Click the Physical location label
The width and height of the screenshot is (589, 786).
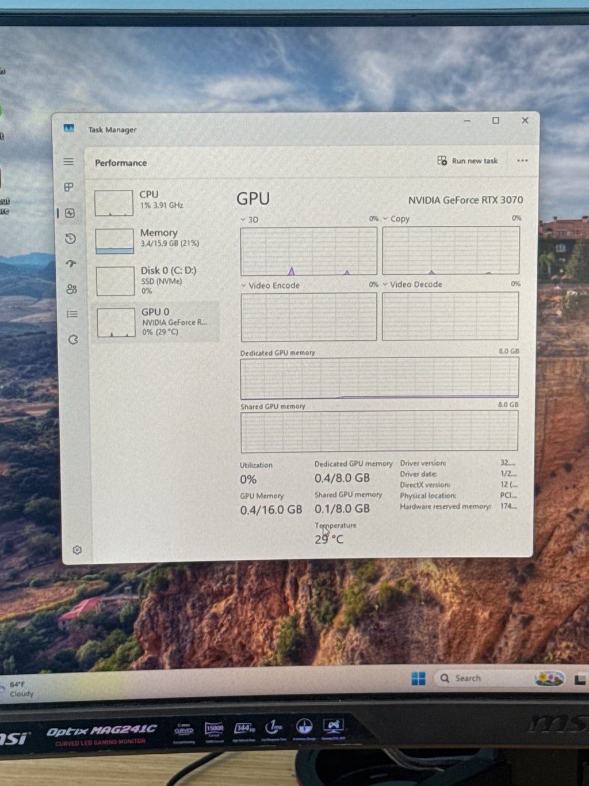pyautogui.click(x=428, y=496)
